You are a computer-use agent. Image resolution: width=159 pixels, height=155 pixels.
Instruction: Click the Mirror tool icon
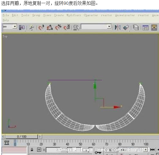[118, 28]
